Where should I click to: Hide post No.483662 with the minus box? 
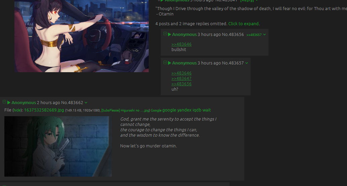click(x=4, y=102)
